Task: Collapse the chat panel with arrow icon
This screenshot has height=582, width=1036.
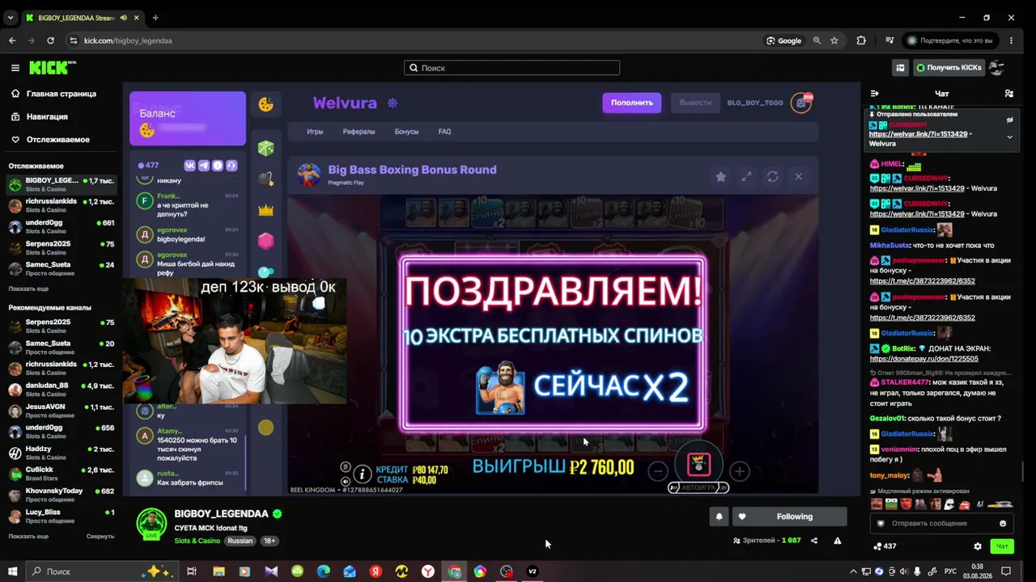Action: pos(874,94)
